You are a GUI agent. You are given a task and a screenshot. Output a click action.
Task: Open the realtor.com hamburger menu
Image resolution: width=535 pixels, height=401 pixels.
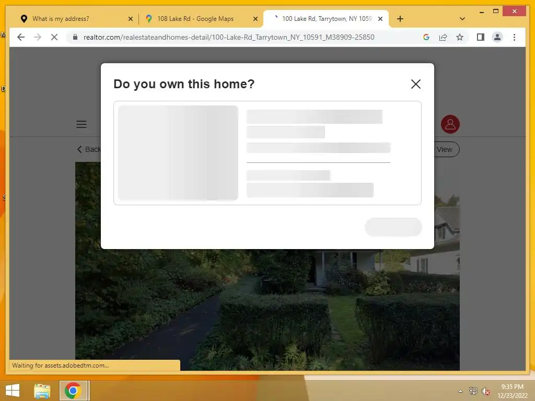[x=81, y=124]
